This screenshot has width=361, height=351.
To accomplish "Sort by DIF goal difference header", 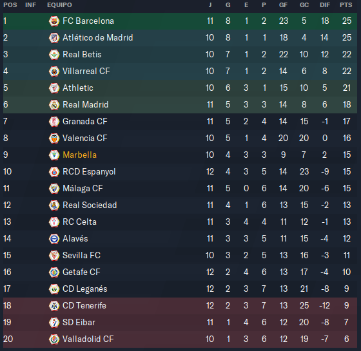I will [x=325, y=5].
